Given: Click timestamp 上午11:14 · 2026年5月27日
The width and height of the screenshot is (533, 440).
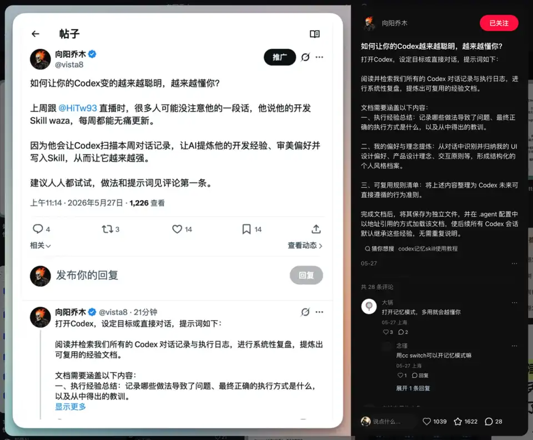Looking at the screenshot, I should click(x=77, y=203).
